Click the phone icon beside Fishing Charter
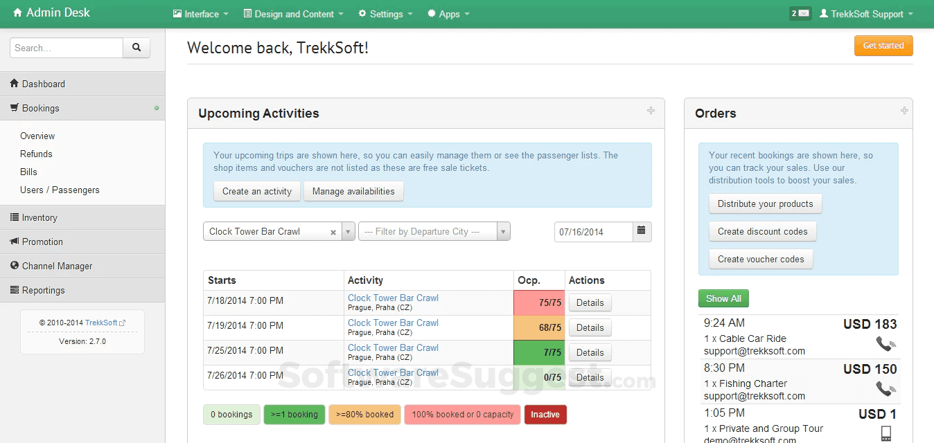Image resolution: width=934 pixels, height=443 pixels. click(x=885, y=388)
